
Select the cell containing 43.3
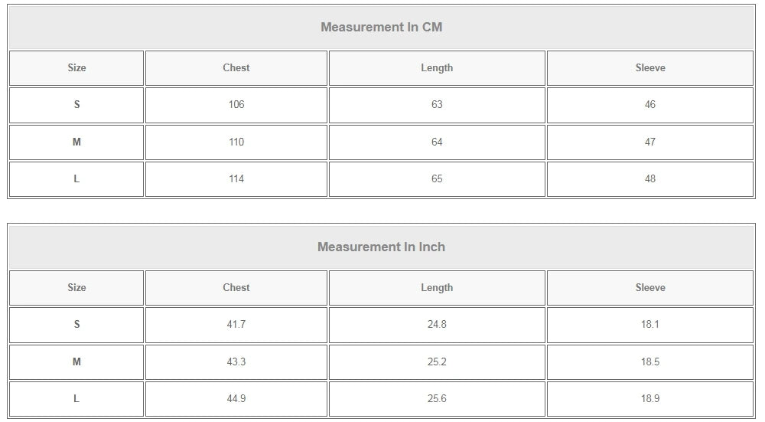point(236,362)
